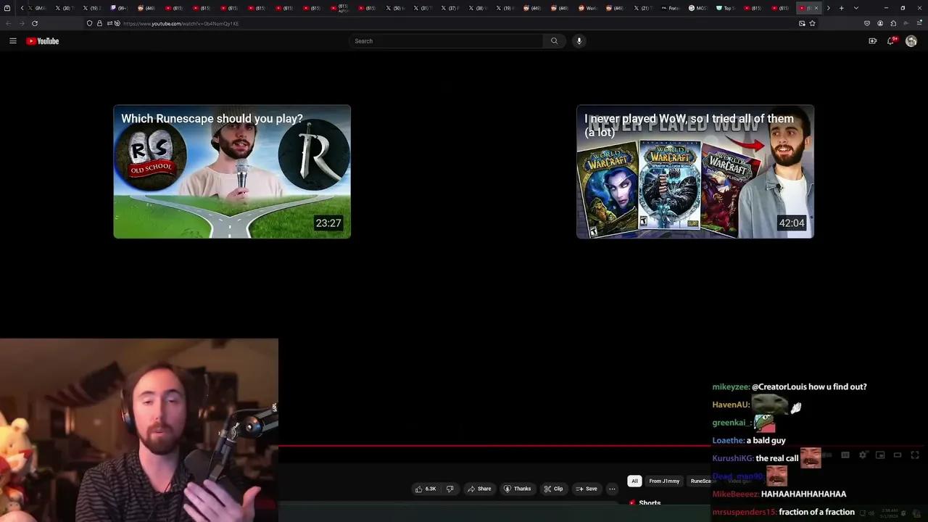Viewport: 928px width, 522px height.
Task: Bookmark this page with the star icon
Action: point(812,23)
